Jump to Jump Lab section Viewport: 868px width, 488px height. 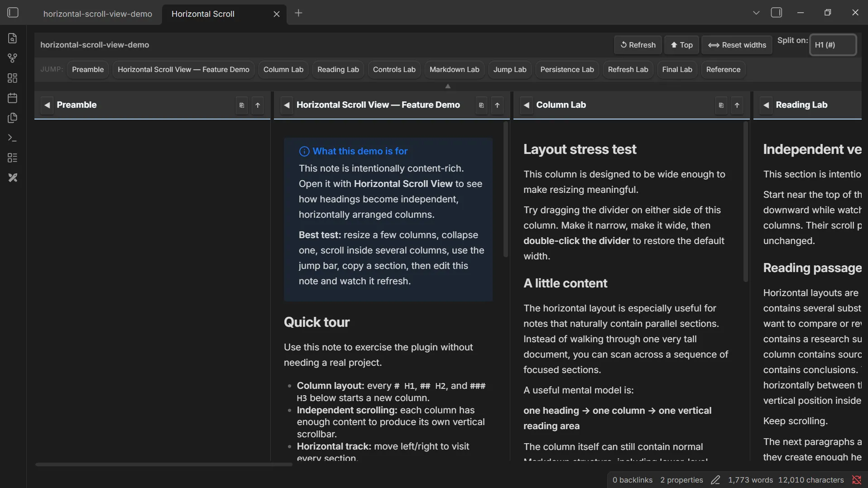pos(510,70)
